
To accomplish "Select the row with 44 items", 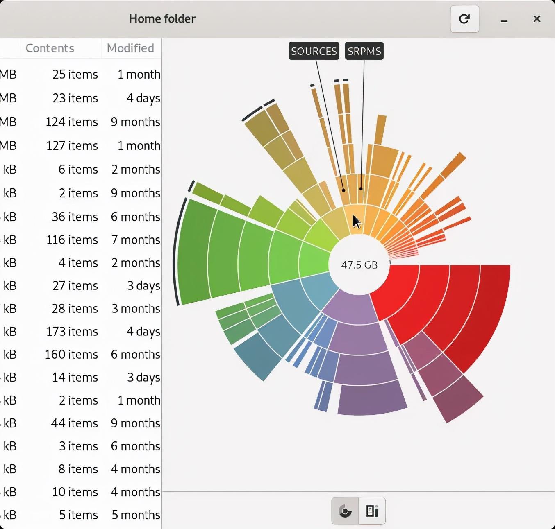I will pyautogui.click(x=81, y=423).
